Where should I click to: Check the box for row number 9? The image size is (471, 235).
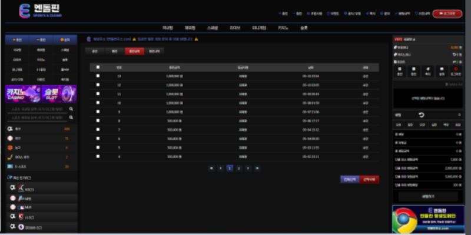98,112
